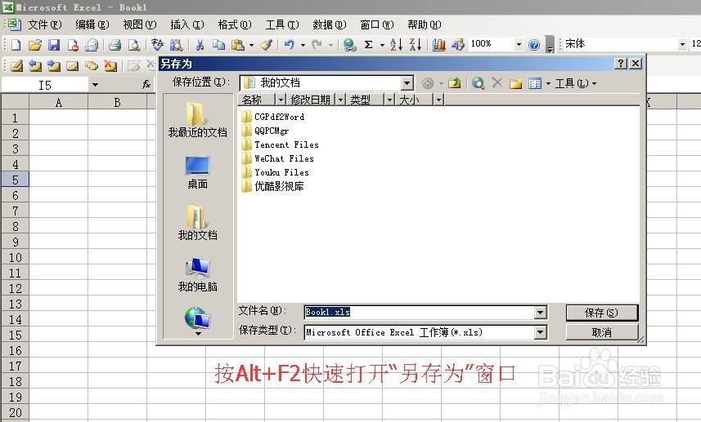Click the Undo arrow icon
This screenshot has height=422, width=701.
tap(290, 44)
